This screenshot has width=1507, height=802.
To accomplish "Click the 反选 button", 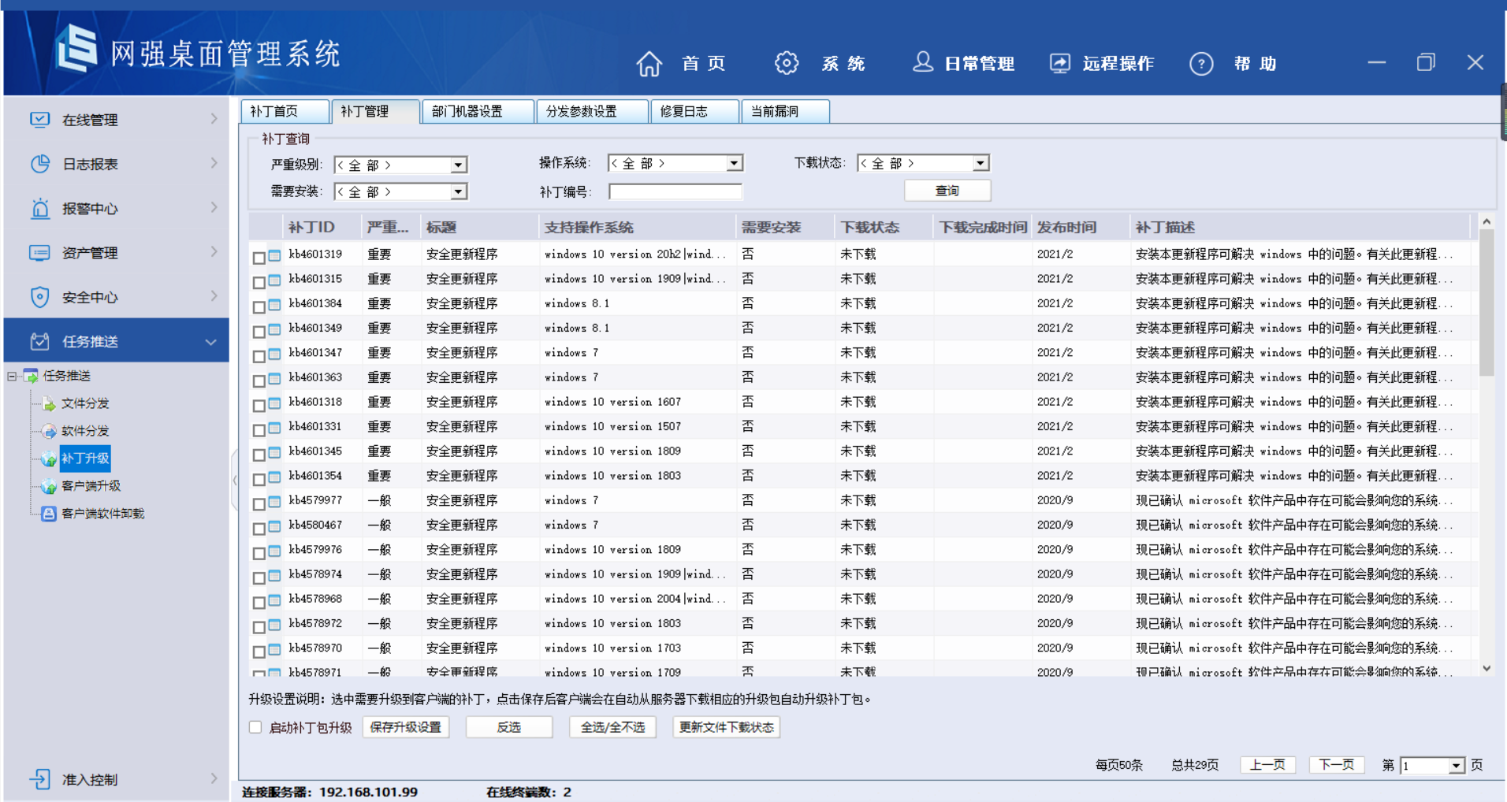I will pos(509,727).
